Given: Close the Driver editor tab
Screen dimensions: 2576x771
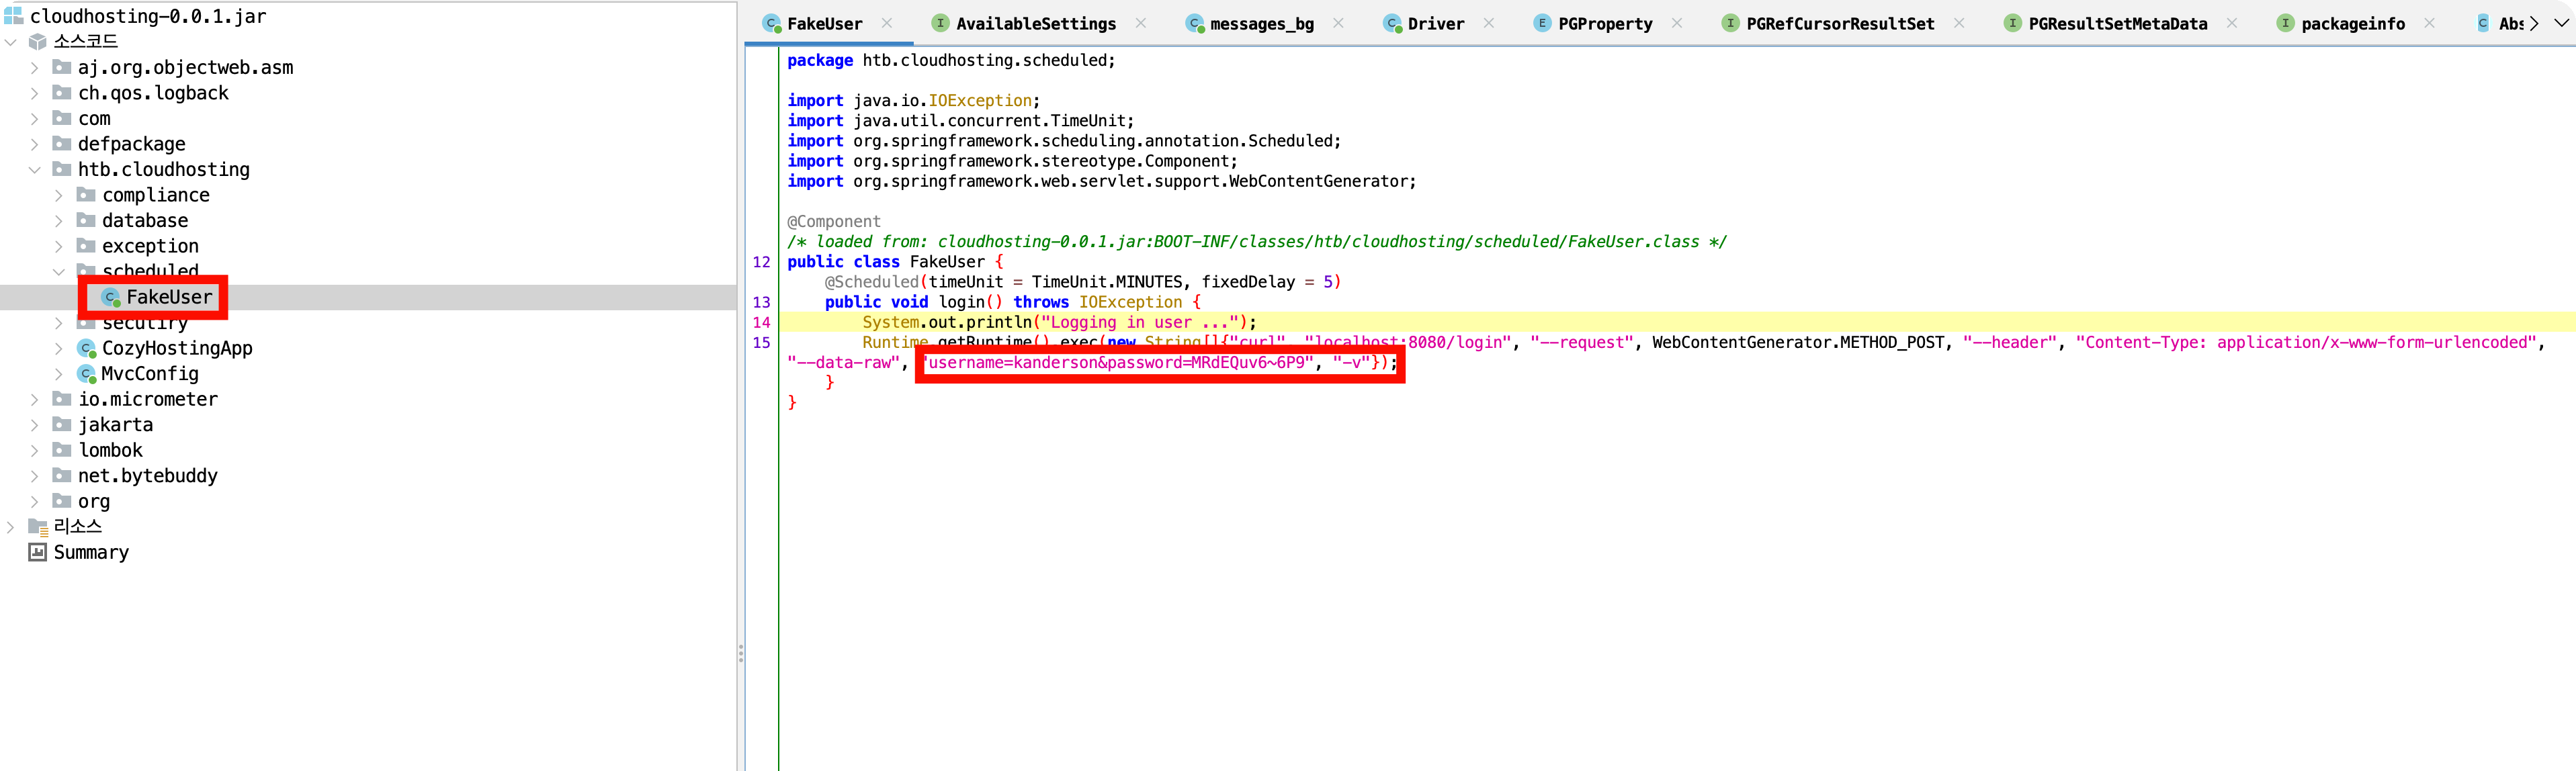Looking at the screenshot, I should coord(1488,23).
